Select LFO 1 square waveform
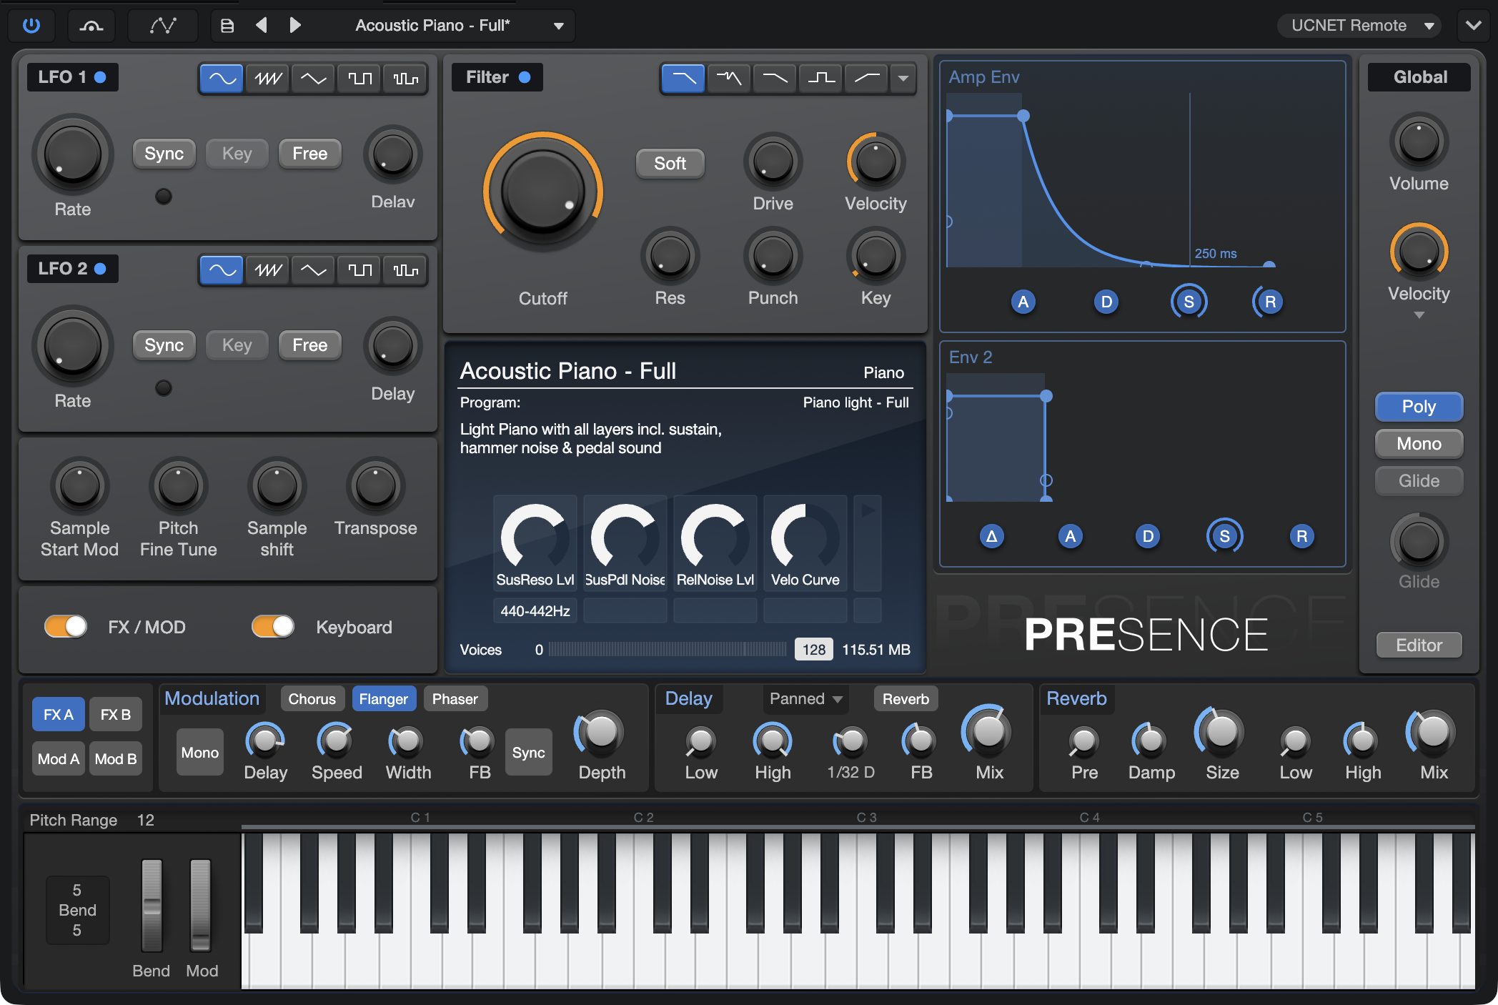This screenshot has height=1005, width=1498. click(x=359, y=79)
